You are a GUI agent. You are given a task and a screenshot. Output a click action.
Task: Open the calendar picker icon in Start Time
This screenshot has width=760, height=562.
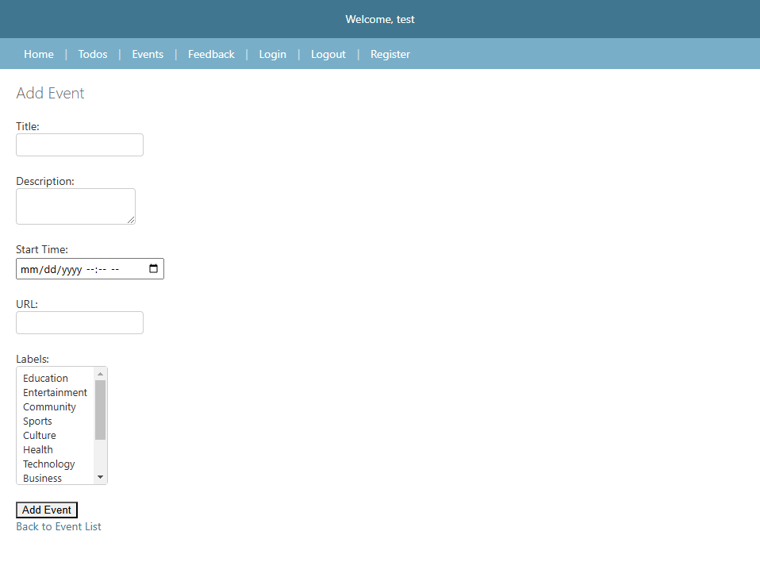tap(153, 269)
